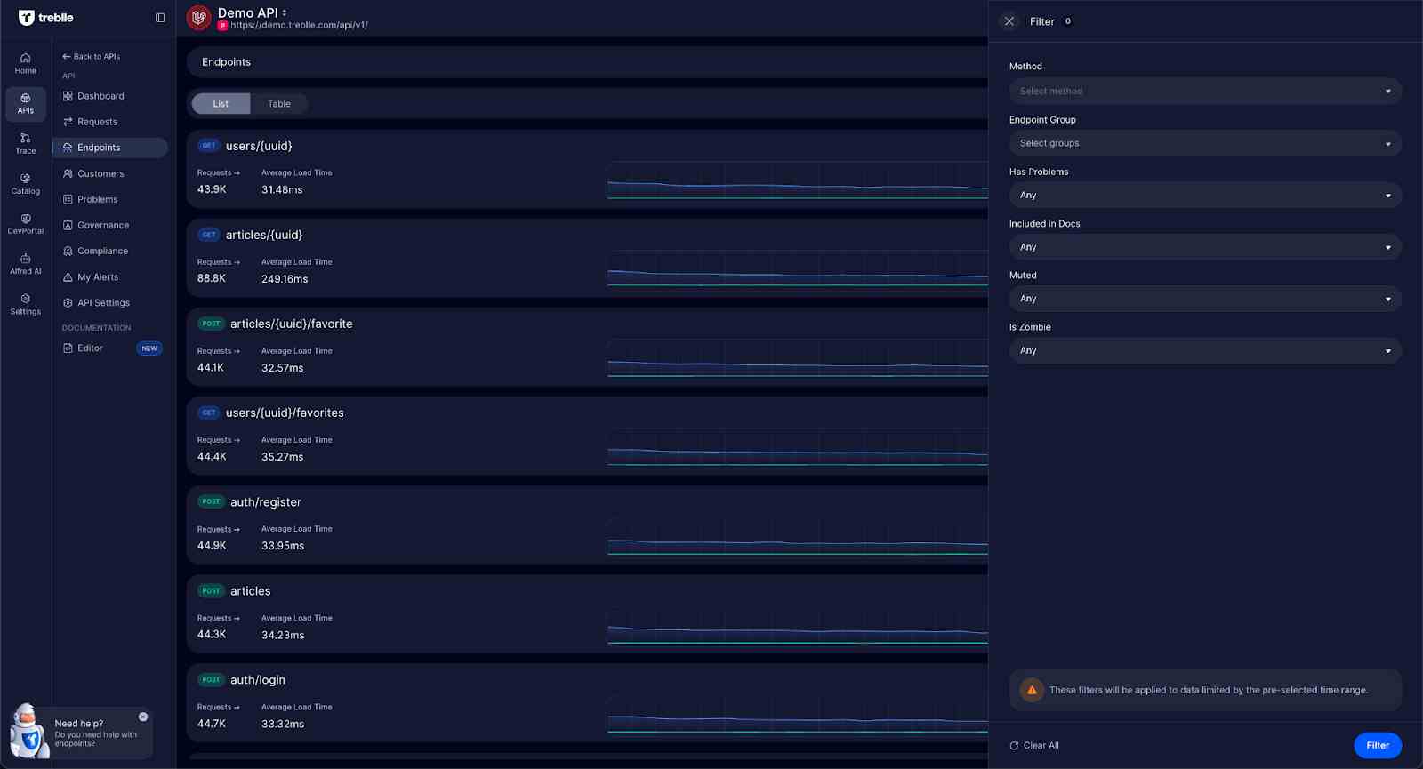Image resolution: width=1423 pixels, height=769 pixels.
Task: Click the Alfred robot mascot
Action: (x=28, y=731)
